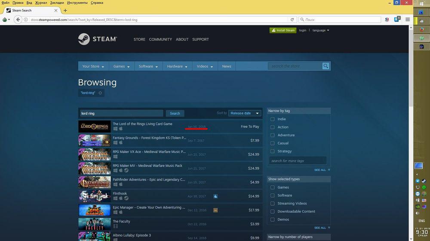Open the Закладки menu in Firefox
The width and height of the screenshot is (430, 241).
coord(57,3)
